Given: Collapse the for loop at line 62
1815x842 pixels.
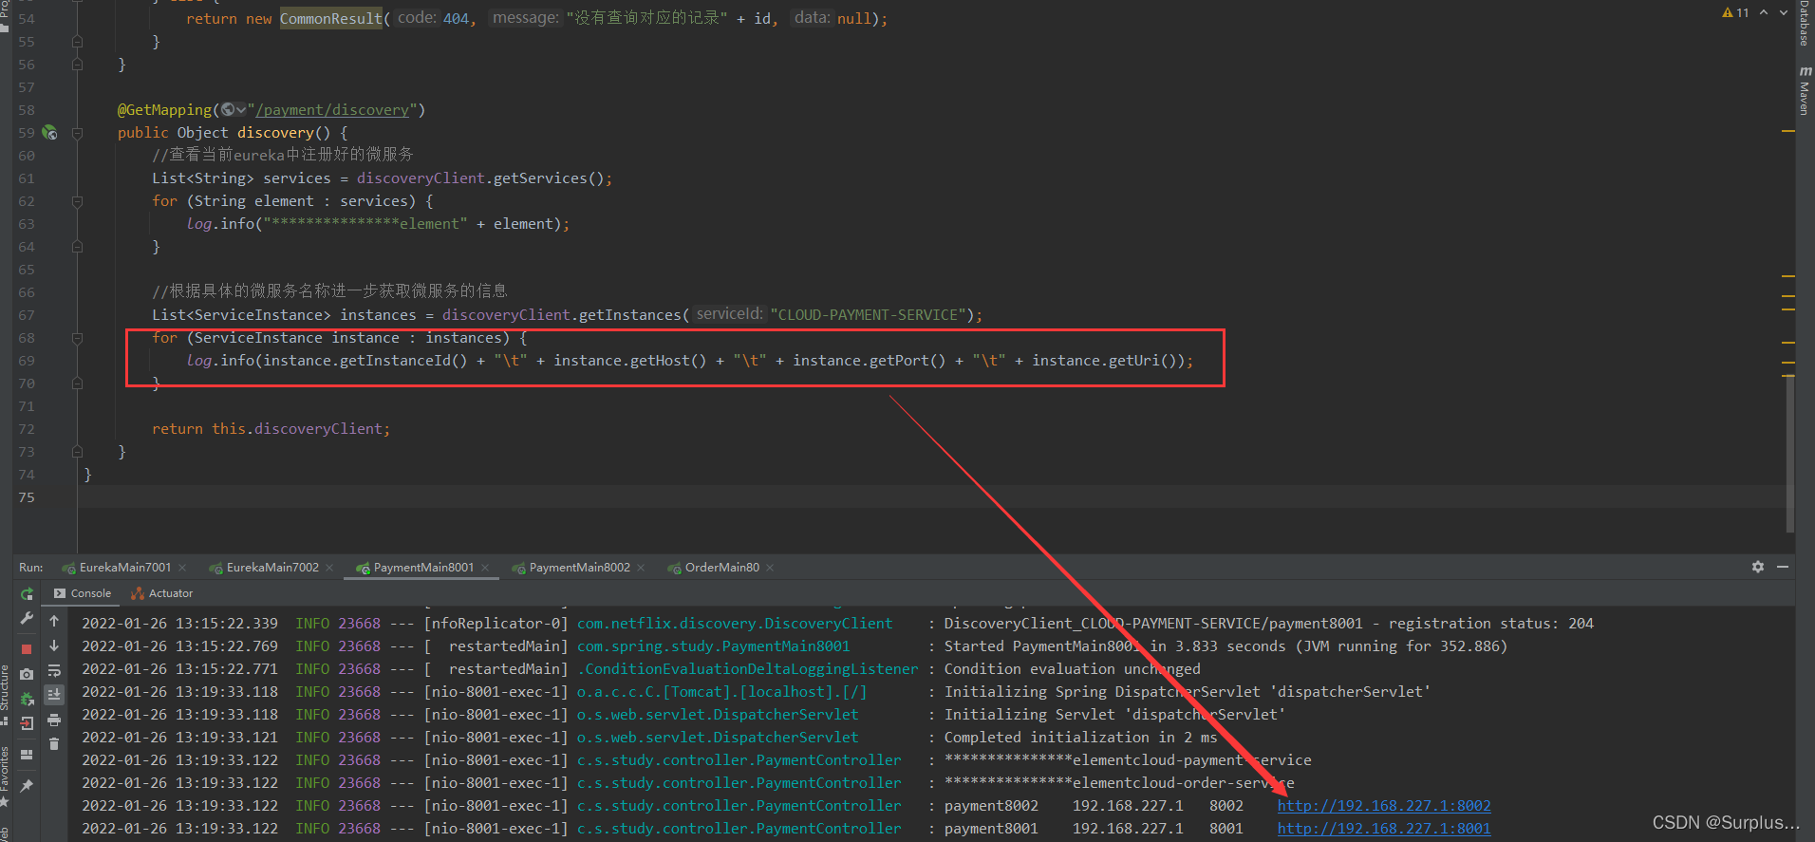Looking at the screenshot, I should [78, 201].
